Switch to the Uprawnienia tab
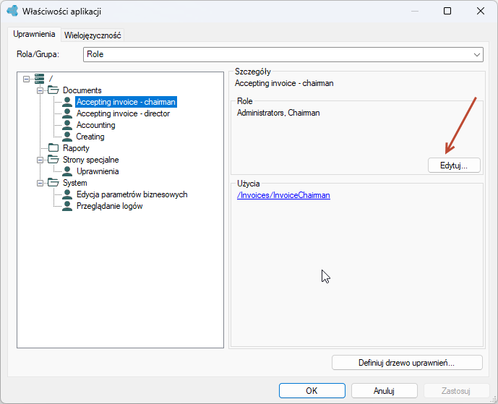The height and width of the screenshot is (404, 498). point(34,34)
